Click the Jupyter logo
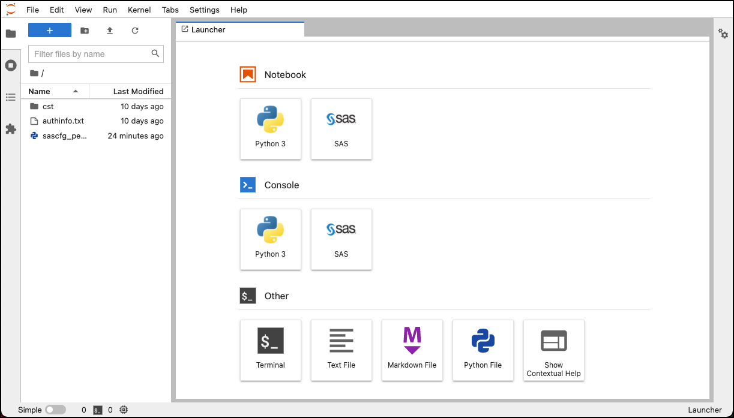Image resolution: width=734 pixels, height=418 pixels. click(11, 10)
